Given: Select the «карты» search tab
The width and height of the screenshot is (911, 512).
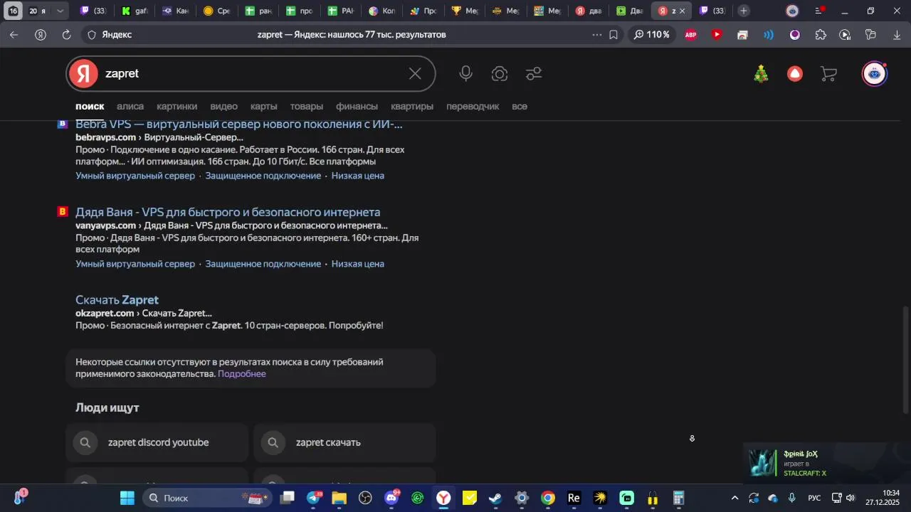Looking at the screenshot, I should tap(264, 106).
